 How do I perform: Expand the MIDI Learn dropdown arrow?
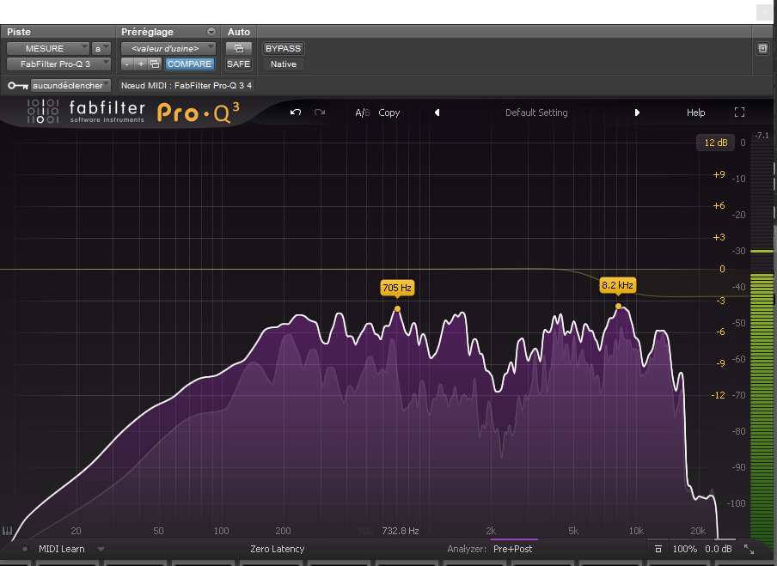point(101,549)
